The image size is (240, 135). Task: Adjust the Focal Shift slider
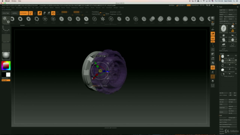click(x=100, y=12)
